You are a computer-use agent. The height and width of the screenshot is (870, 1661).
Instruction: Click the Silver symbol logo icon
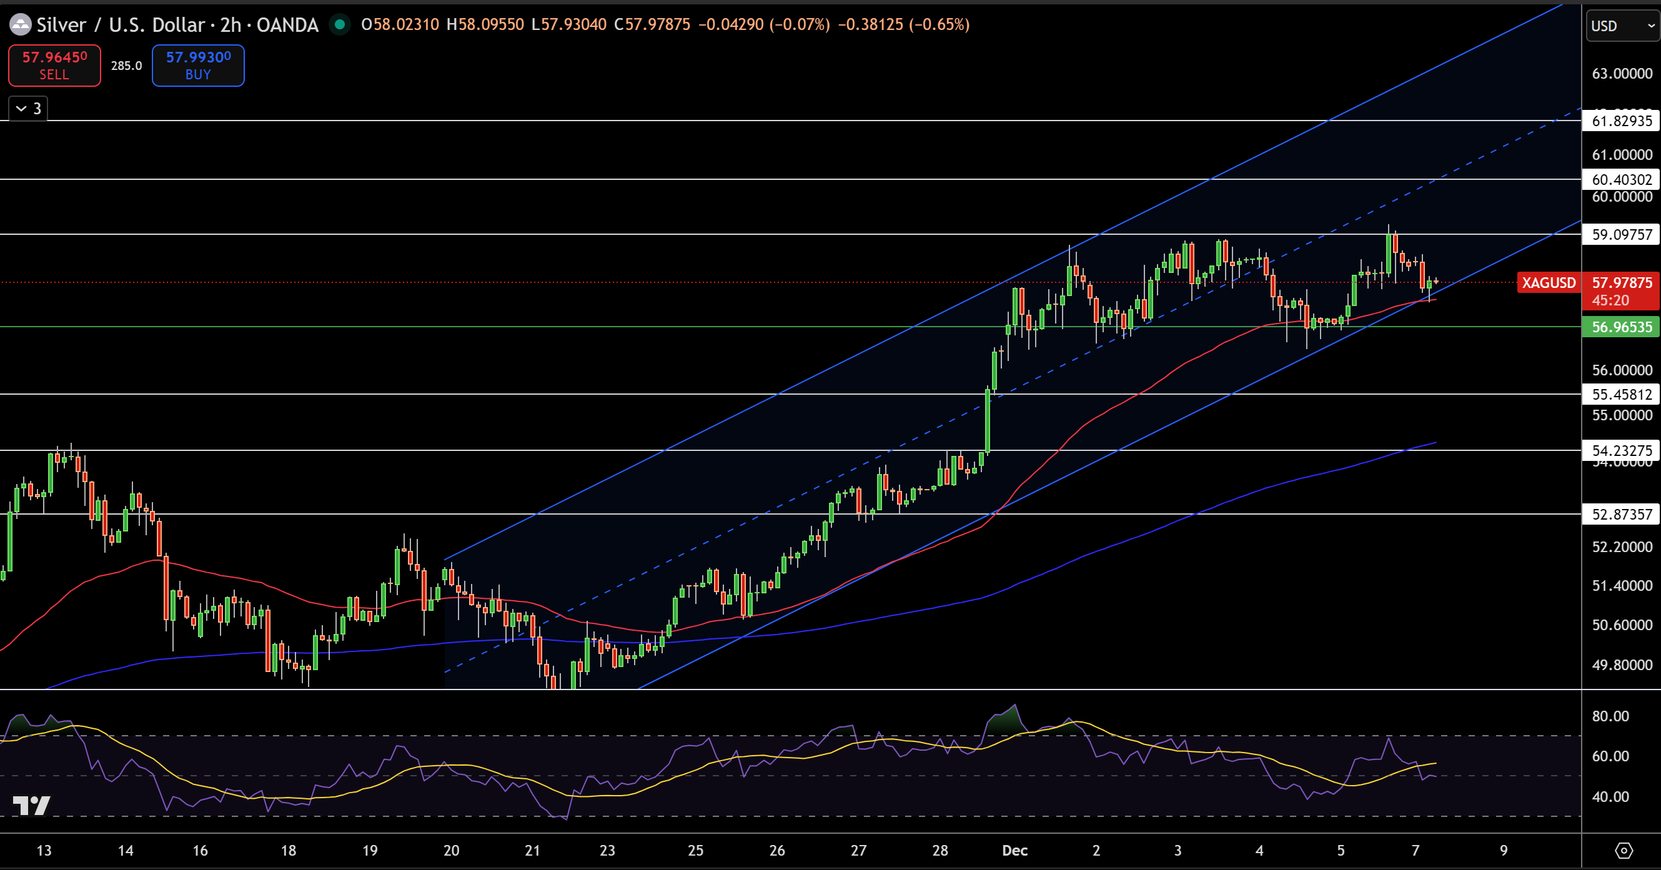[x=20, y=25]
